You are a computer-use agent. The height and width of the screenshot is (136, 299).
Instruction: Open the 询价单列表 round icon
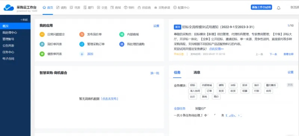42,44
